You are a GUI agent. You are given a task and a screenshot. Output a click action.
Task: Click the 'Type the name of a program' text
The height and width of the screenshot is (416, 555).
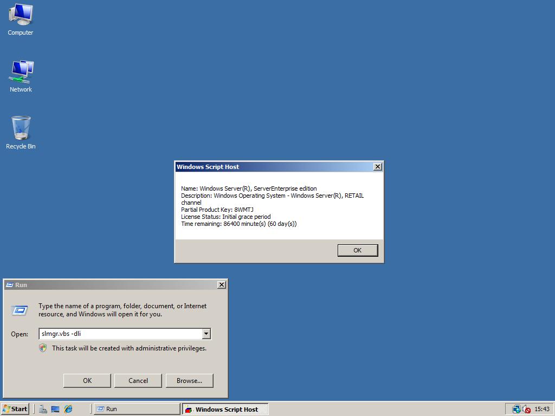coord(122,310)
